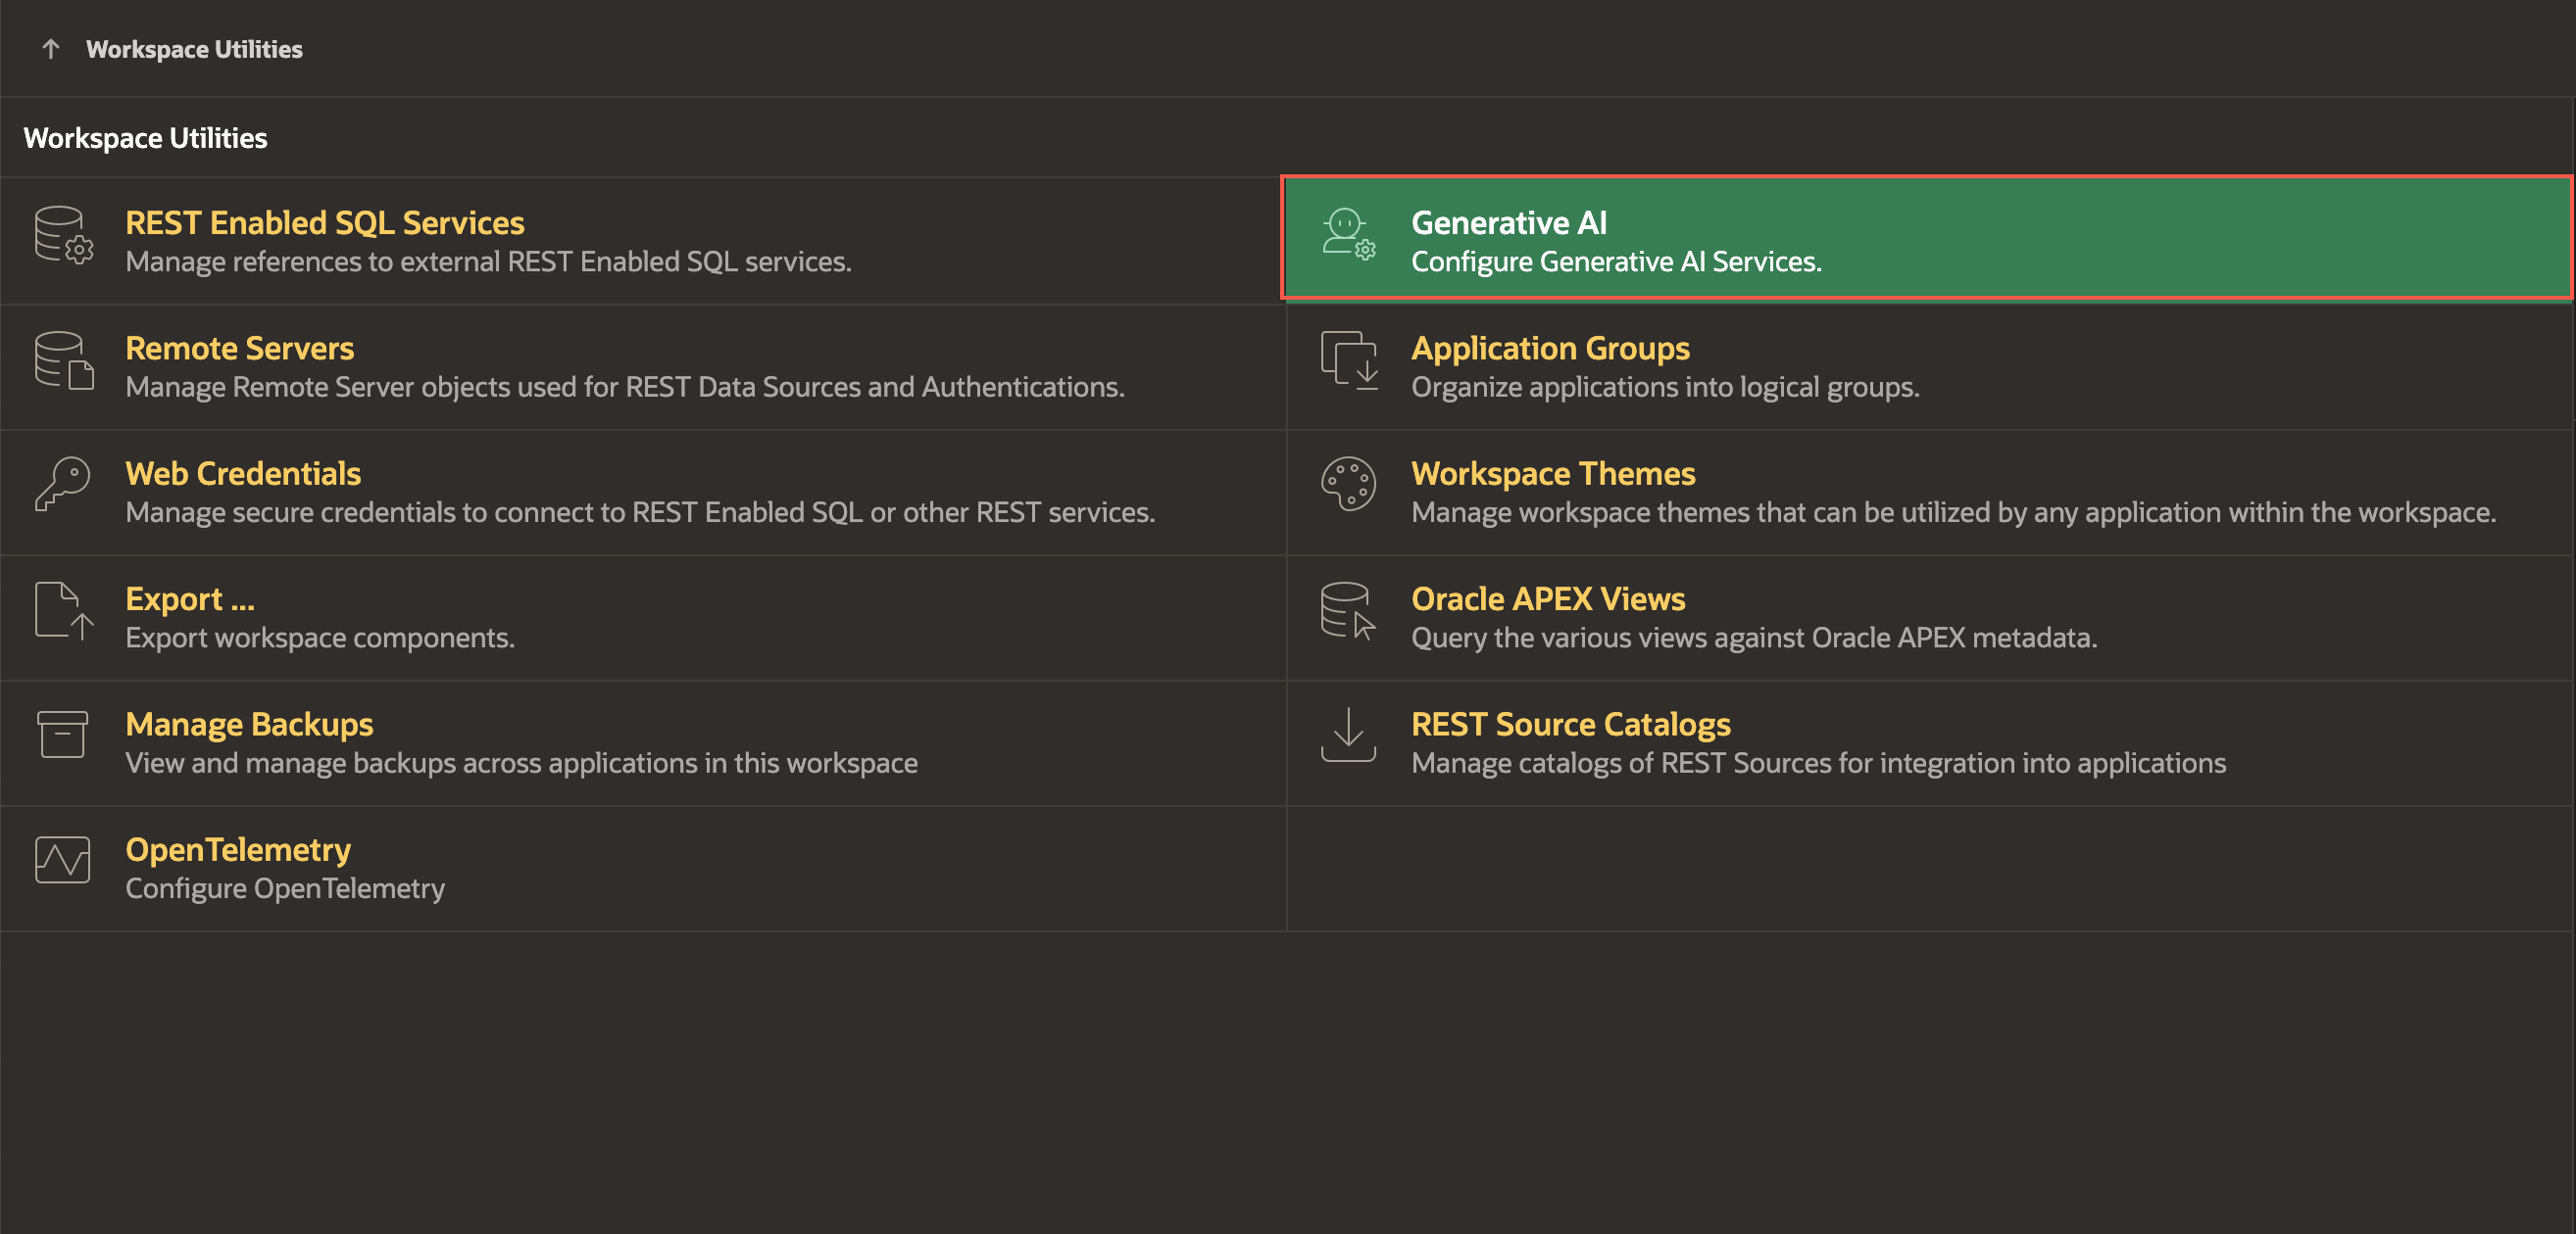The image size is (2576, 1234).
Task: Click the REST Enabled SQL Services database icon
Action: point(64,236)
